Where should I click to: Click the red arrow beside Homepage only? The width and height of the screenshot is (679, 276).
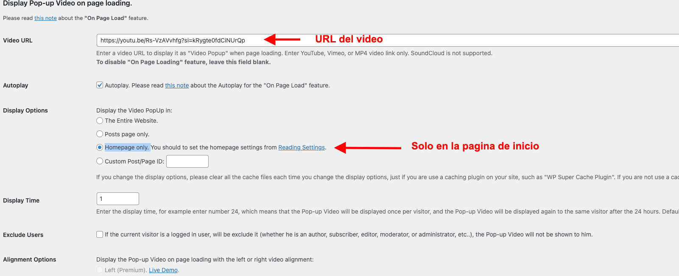368,148
